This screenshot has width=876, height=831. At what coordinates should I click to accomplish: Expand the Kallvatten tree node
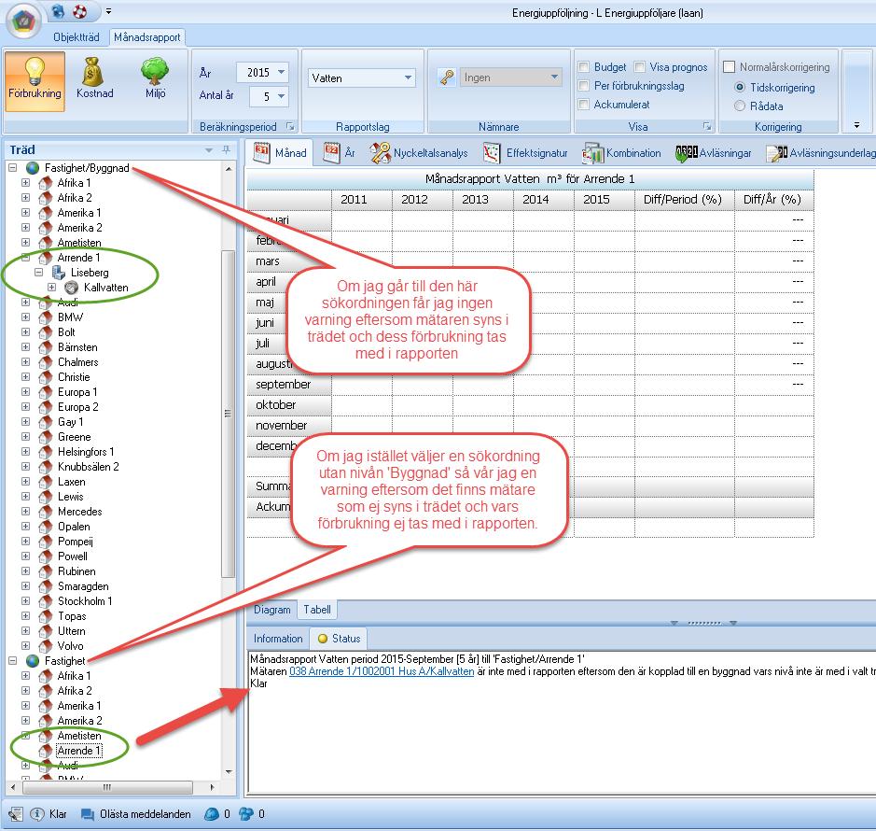(x=52, y=288)
